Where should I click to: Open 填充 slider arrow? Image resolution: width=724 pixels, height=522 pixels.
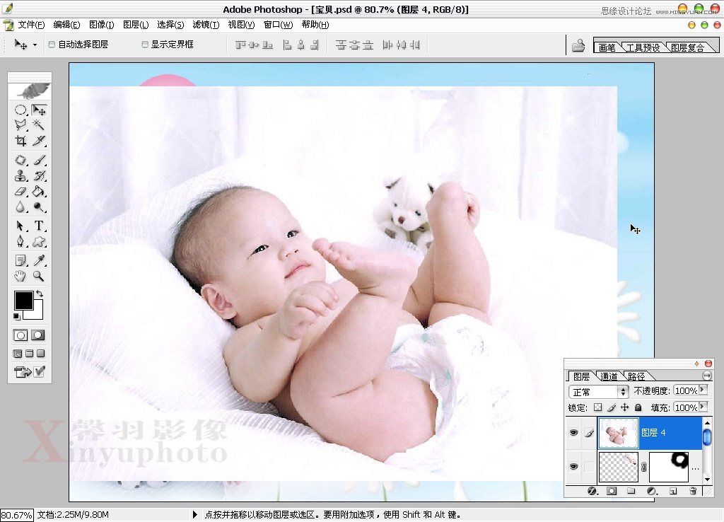pyautogui.click(x=703, y=407)
